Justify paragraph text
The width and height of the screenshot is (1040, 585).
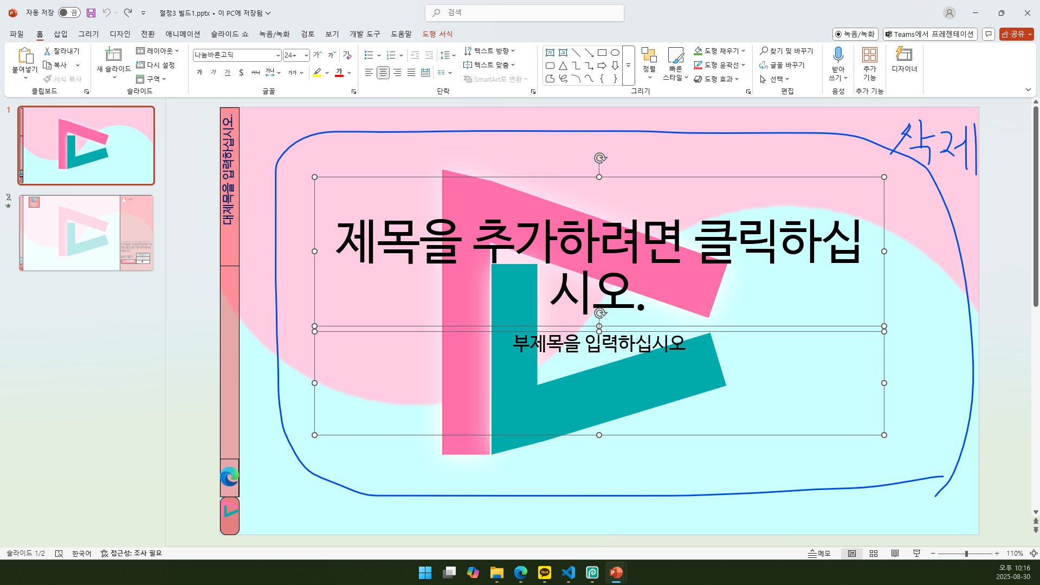click(411, 73)
